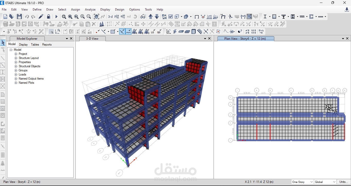Screen dimensions: 351x186
Task: Click the response spectrum curve icon
Action: (226, 31)
